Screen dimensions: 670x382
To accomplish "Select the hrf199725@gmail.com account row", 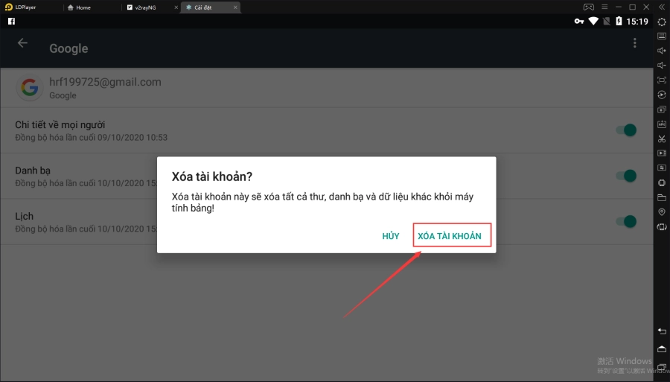I will click(327, 88).
